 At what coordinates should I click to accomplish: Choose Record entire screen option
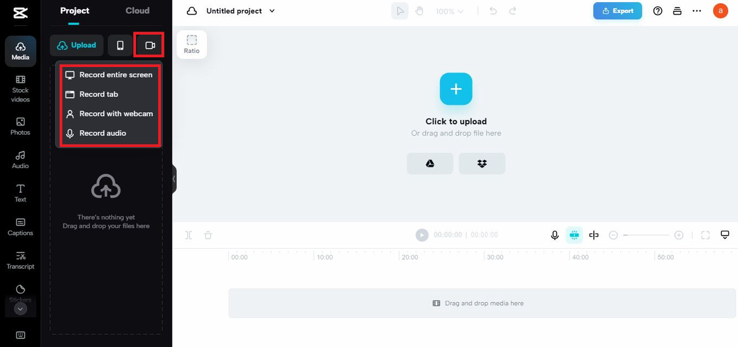(109, 75)
